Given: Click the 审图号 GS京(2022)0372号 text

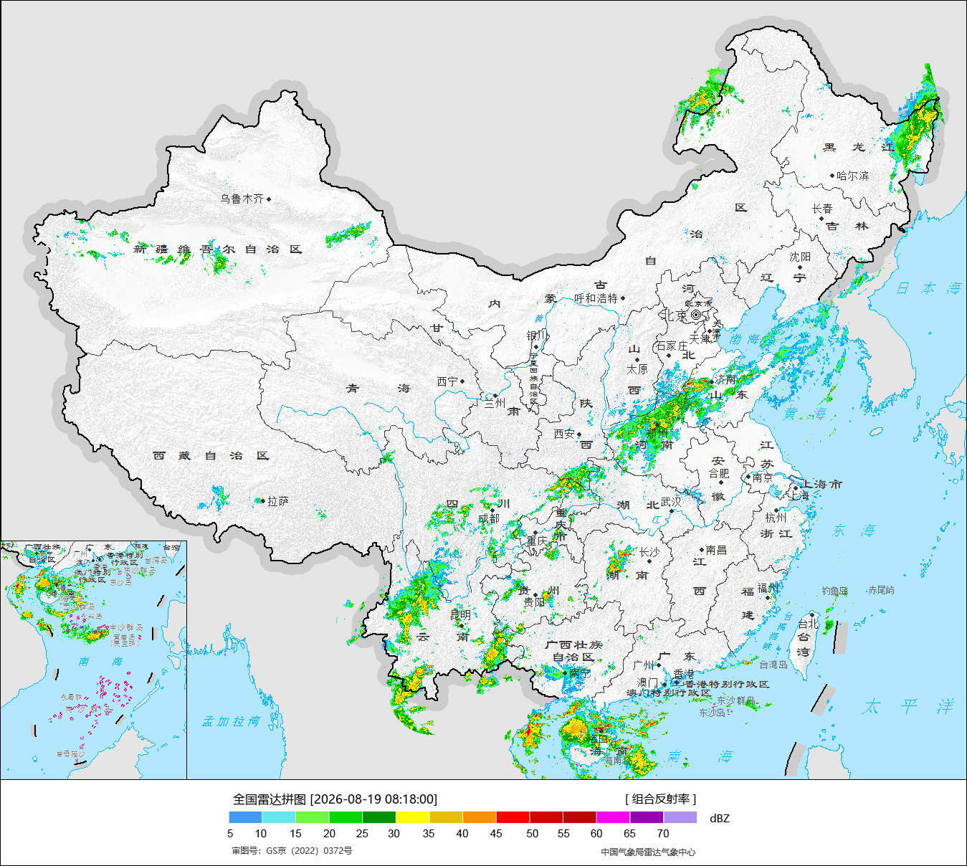Looking at the screenshot, I should click(292, 851).
